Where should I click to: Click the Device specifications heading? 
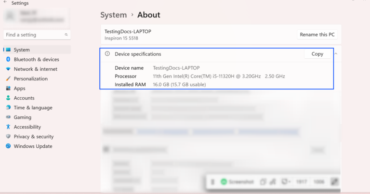point(138,54)
